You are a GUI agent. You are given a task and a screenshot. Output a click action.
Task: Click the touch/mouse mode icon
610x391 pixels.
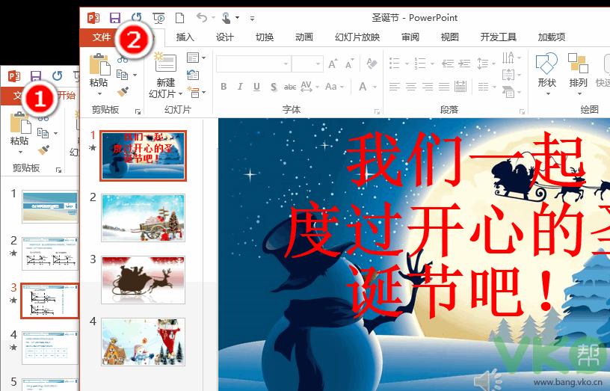pyautogui.click(x=226, y=17)
